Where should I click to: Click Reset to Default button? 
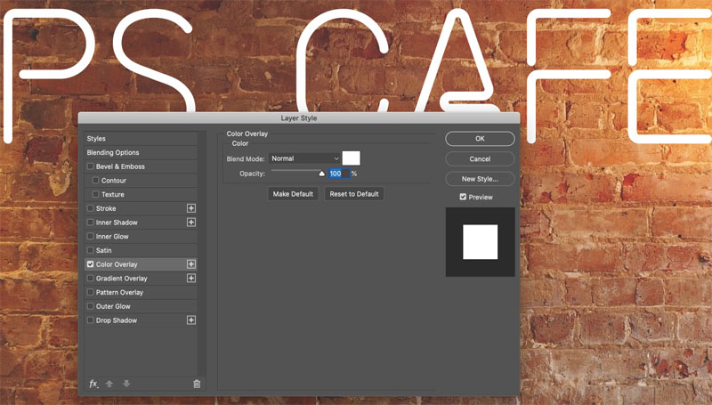click(x=354, y=194)
